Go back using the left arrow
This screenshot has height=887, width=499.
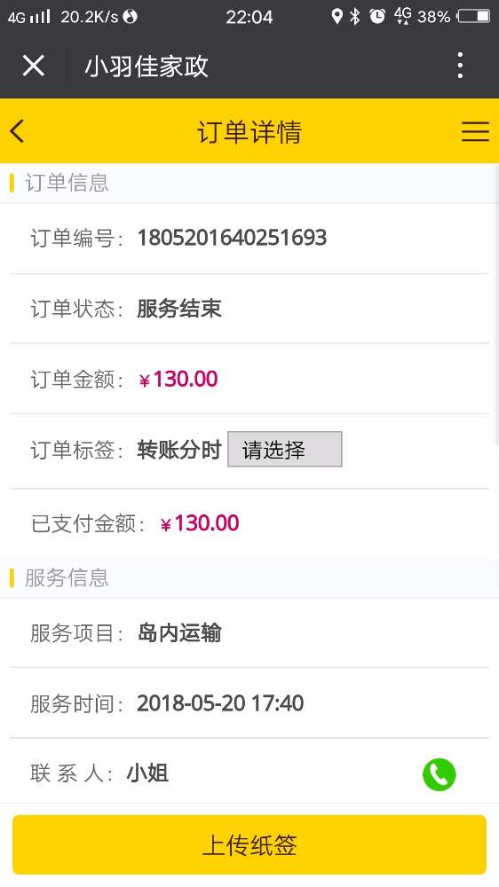(17, 131)
